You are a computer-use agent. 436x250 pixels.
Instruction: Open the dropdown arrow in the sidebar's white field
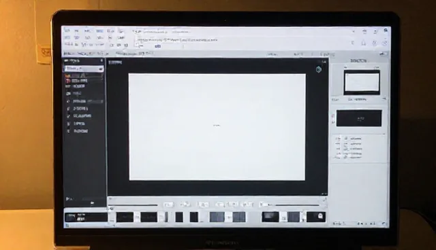[x=101, y=69]
